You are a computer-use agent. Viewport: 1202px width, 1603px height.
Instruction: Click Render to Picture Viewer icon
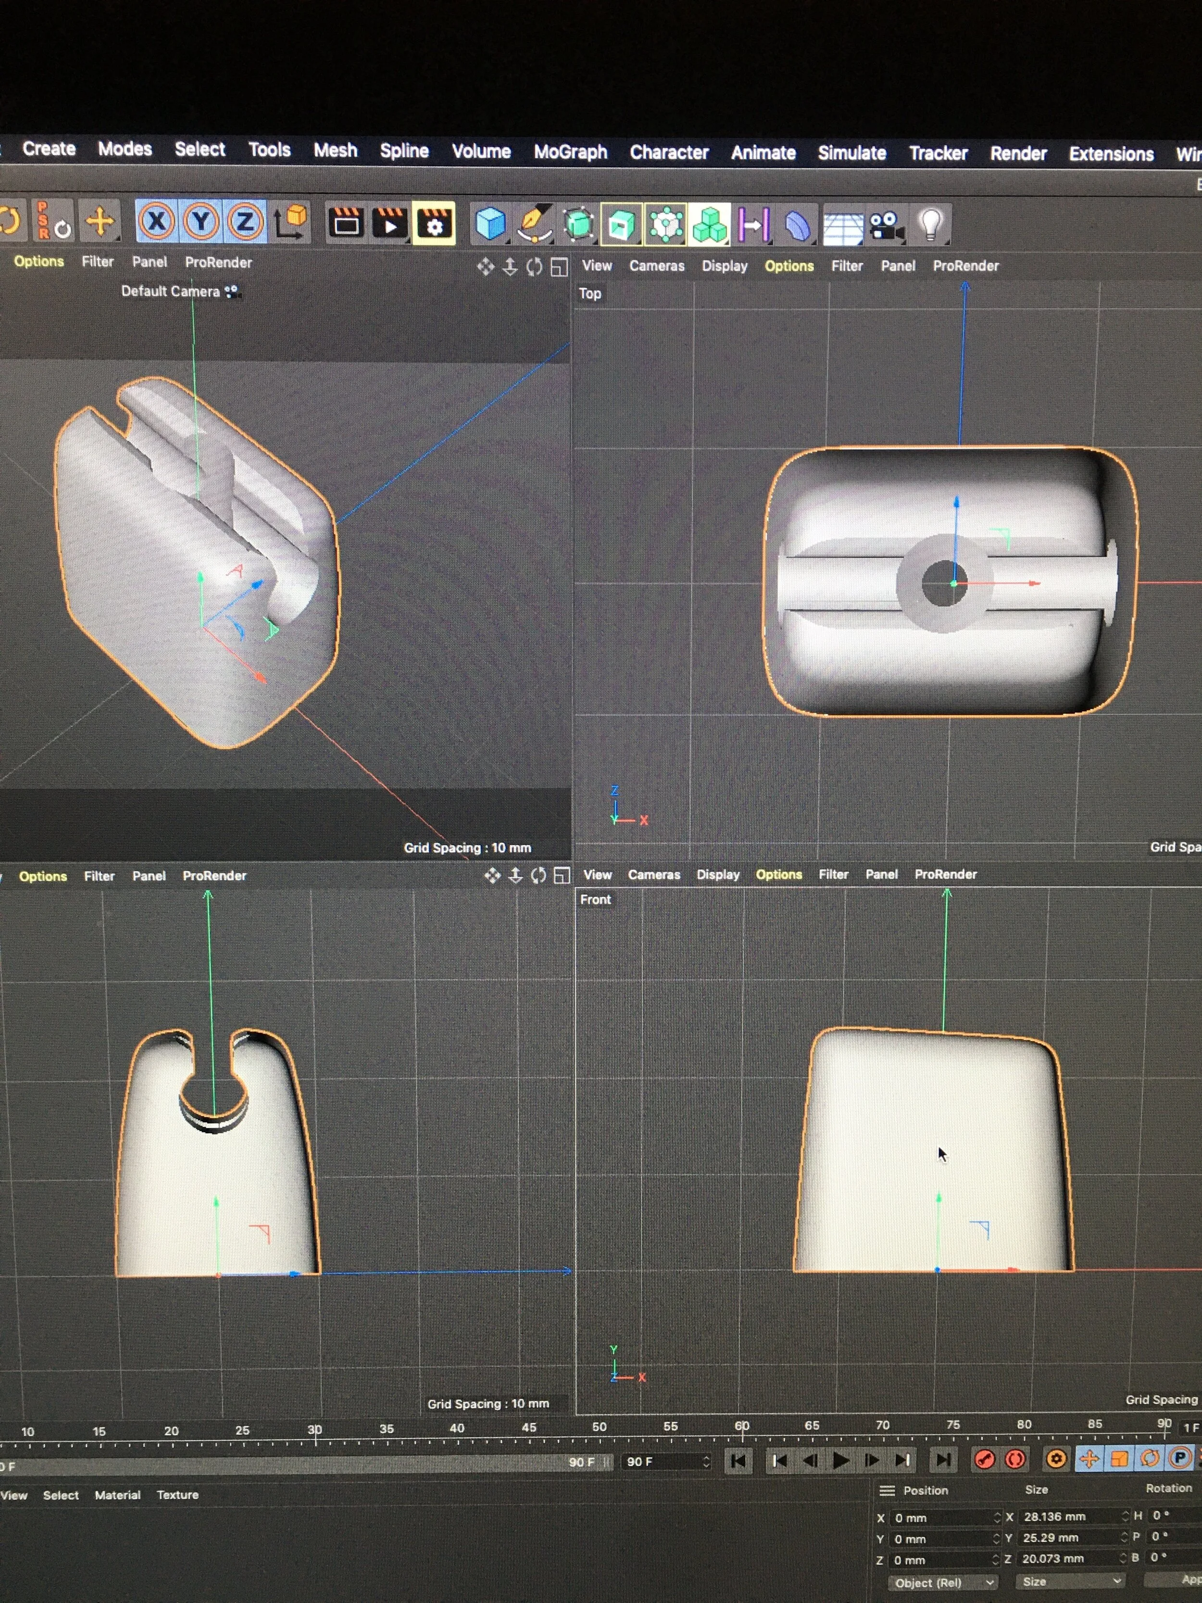[390, 224]
